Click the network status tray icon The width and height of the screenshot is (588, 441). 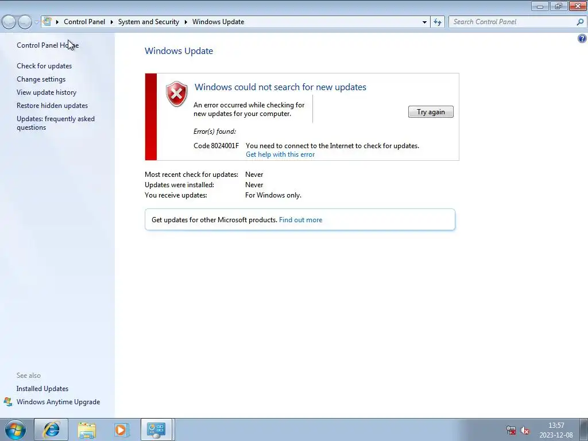tap(510, 430)
